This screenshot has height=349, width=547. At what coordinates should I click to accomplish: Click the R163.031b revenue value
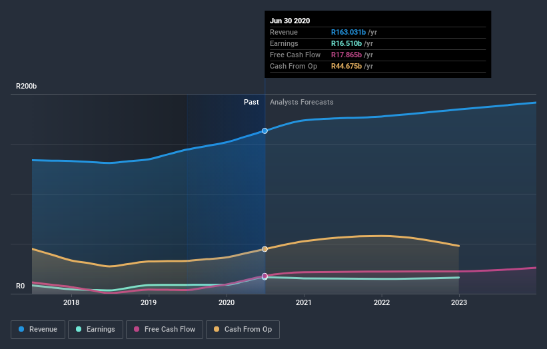[348, 32]
